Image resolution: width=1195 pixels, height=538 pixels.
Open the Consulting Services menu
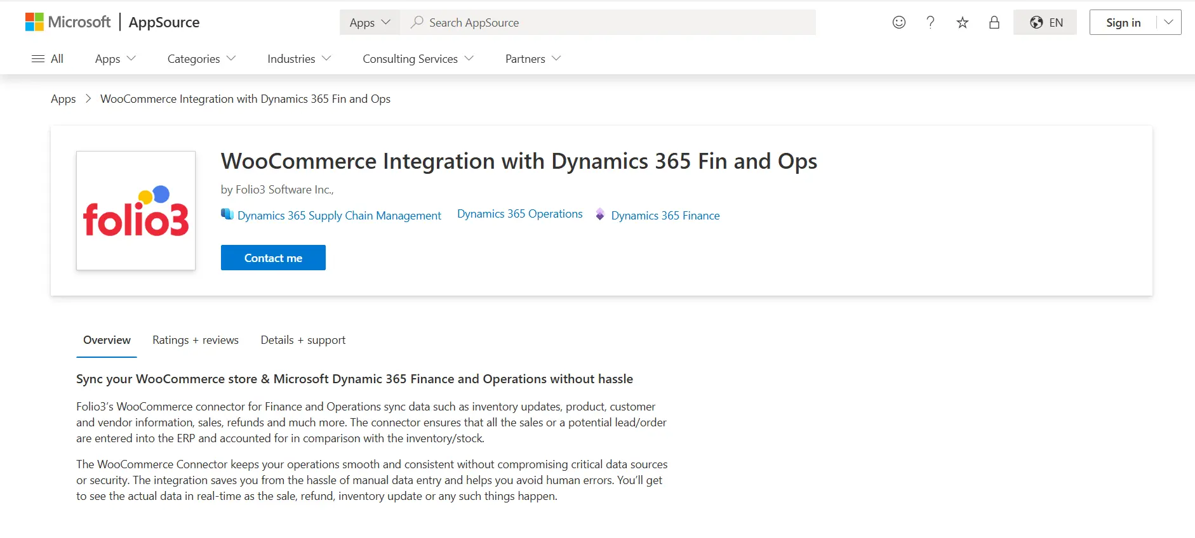point(418,59)
